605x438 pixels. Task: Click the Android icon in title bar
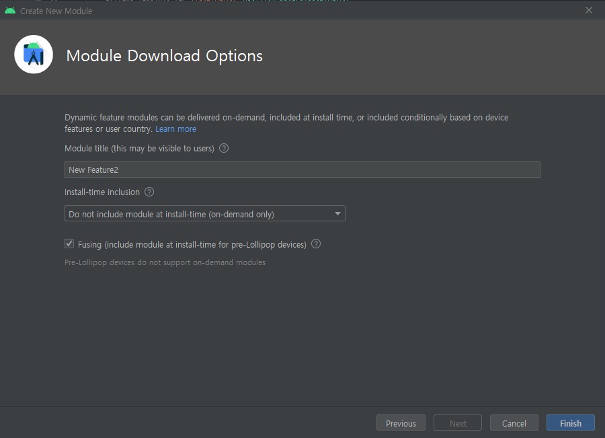(x=10, y=11)
